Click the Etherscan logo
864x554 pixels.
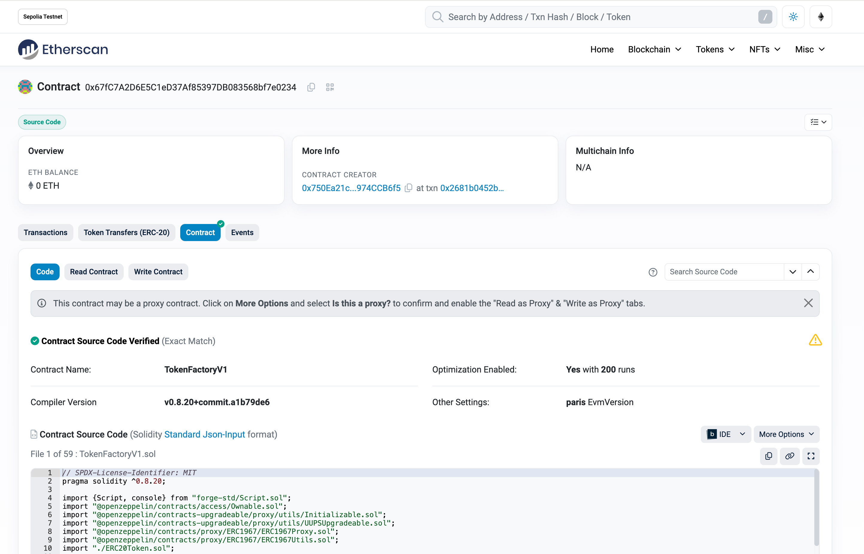tap(63, 49)
